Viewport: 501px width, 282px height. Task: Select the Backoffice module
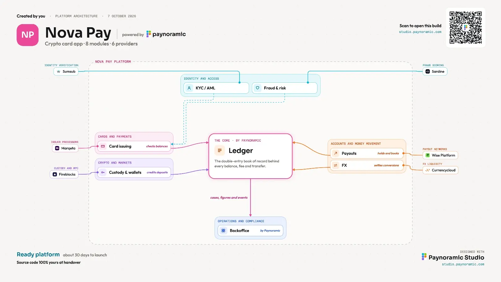[250, 231]
